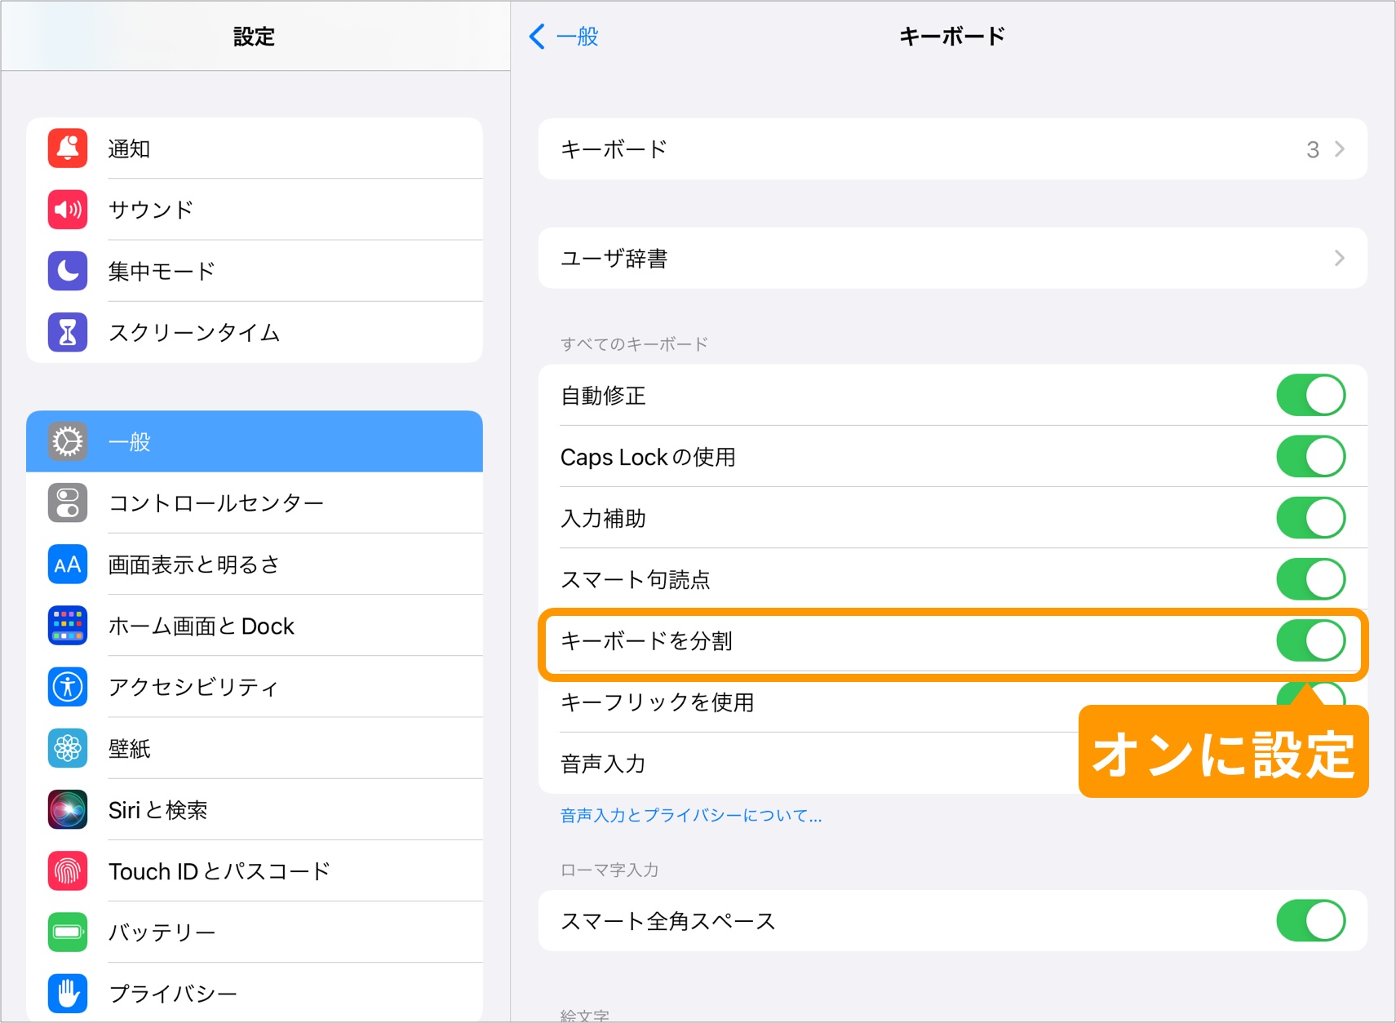Turn off スマート句読点 toggle
The height and width of the screenshot is (1023, 1396).
[x=1310, y=578]
